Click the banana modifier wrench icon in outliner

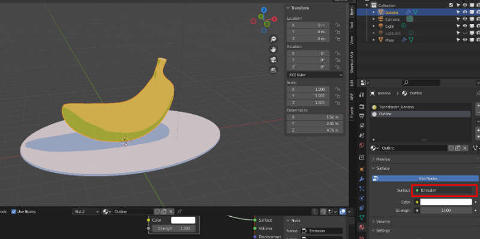point(408,12)
